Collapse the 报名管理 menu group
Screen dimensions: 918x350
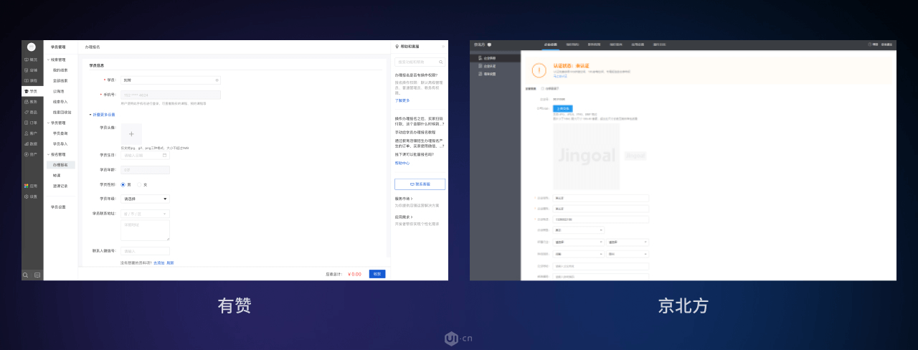(57, 154)
